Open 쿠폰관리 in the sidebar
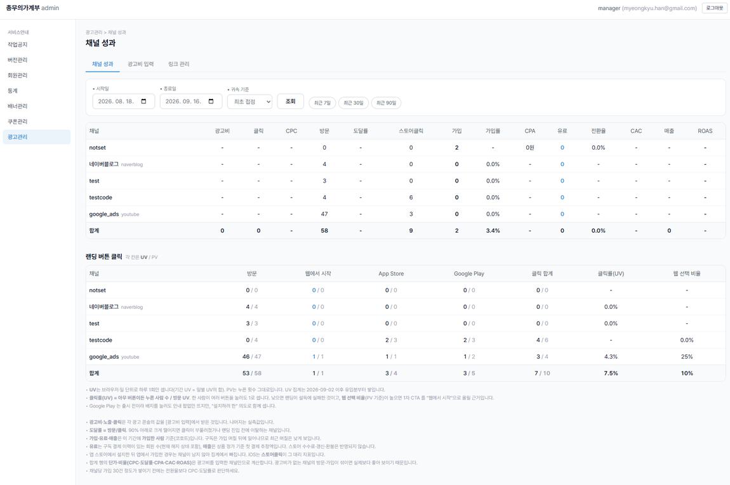The height and width of the screenshot is (485, 730). click(18, 121)
